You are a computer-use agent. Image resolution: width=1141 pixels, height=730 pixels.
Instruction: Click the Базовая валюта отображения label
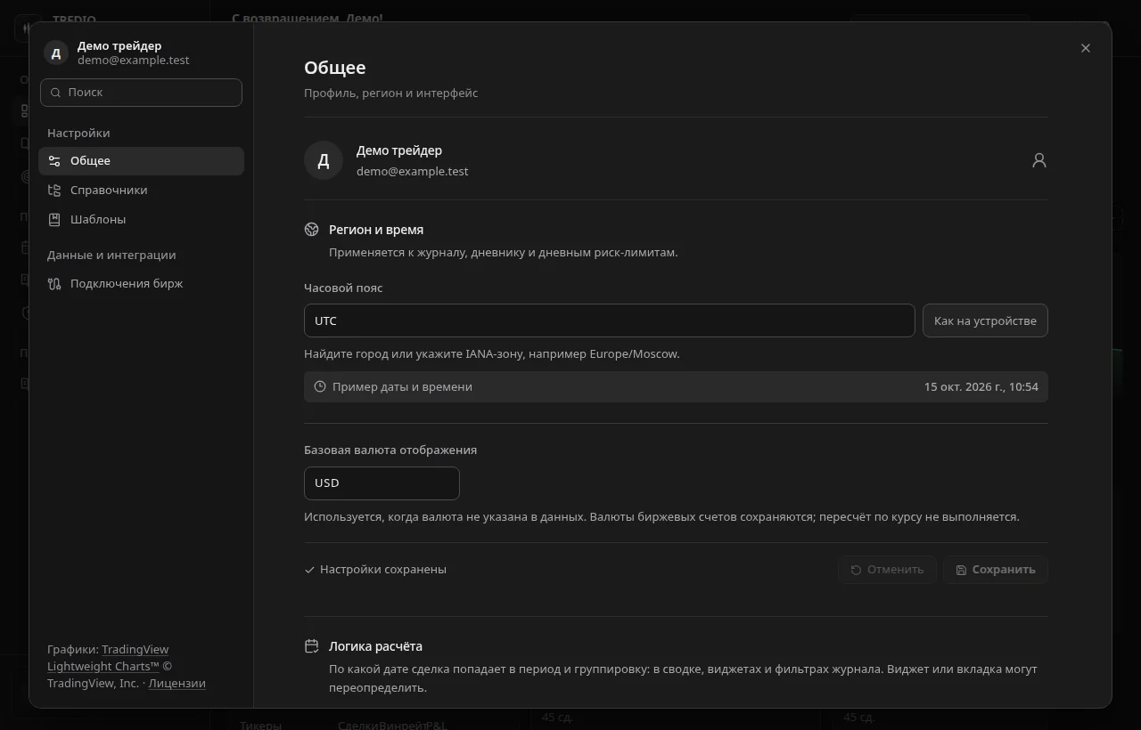point(390,450)
